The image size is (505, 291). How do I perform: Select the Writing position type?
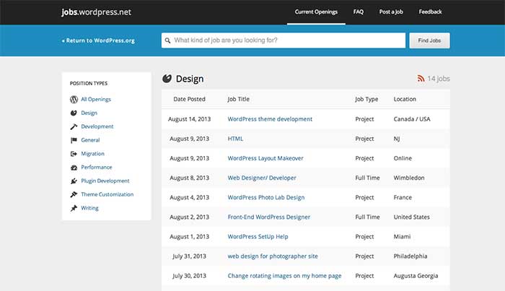click(x=90, y=208)
